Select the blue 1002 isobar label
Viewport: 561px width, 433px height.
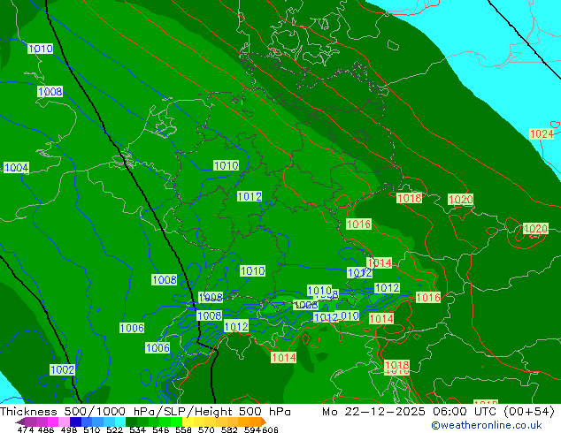point(62,369)
